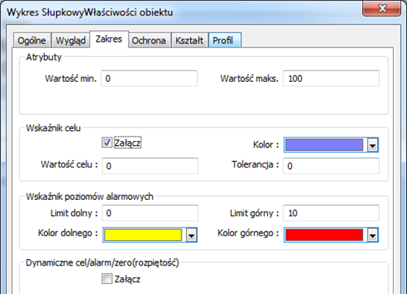The image size is (407, 294).
Task: Click the purple Kolor swatch
Action: 324,145
